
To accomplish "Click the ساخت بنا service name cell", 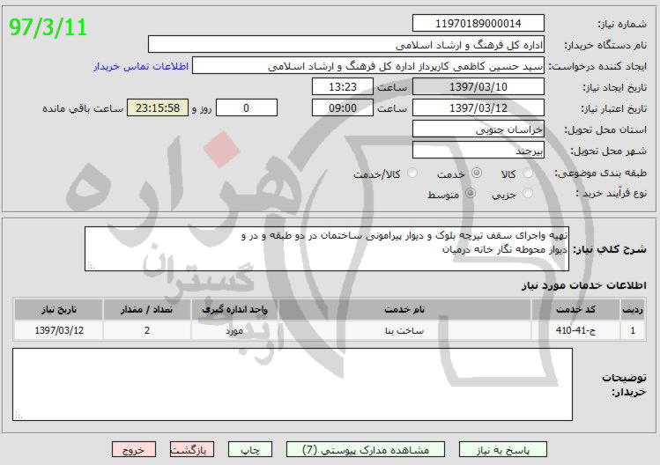I will point(404,330).
